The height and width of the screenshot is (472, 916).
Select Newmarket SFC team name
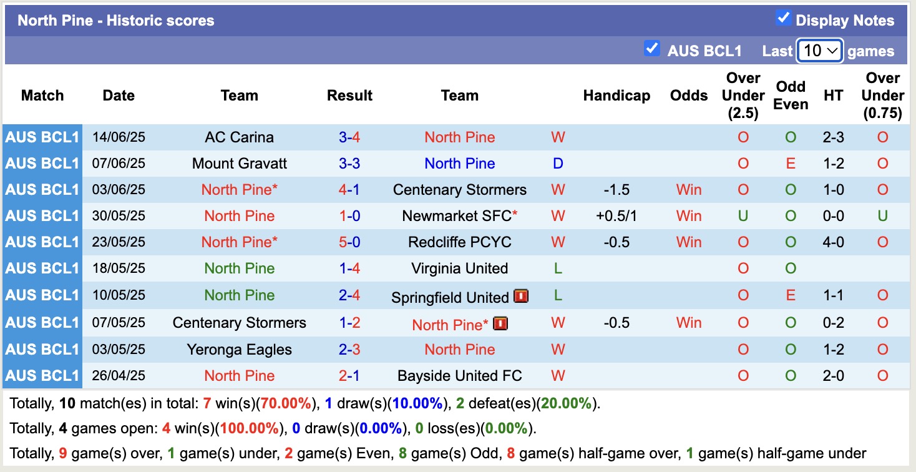pyautogui.click(x=456, y=216)
